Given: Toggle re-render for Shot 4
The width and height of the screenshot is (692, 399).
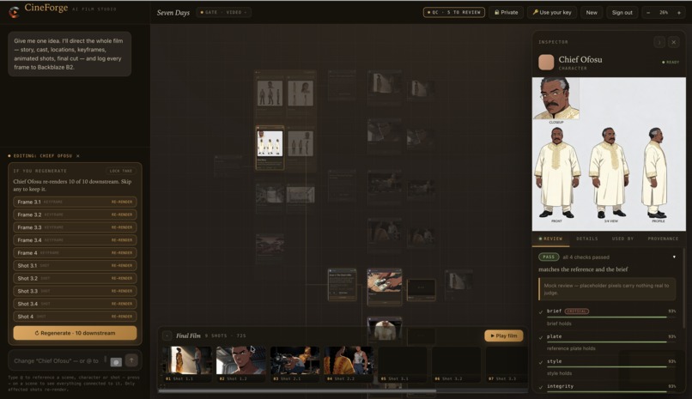Looking at the screenshot, I should [x=75, y=317].
